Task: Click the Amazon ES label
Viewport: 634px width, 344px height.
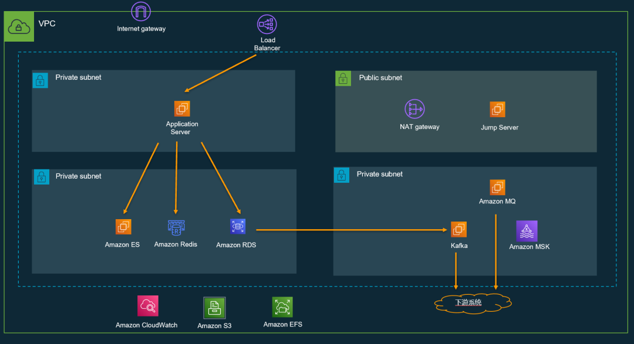Action: coord(122,245)
